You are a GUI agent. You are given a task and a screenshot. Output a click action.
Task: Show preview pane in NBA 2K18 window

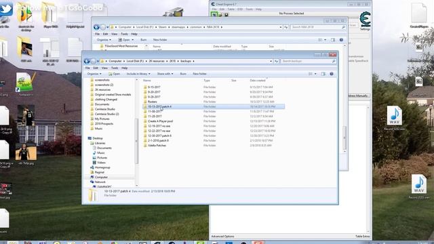333,40
